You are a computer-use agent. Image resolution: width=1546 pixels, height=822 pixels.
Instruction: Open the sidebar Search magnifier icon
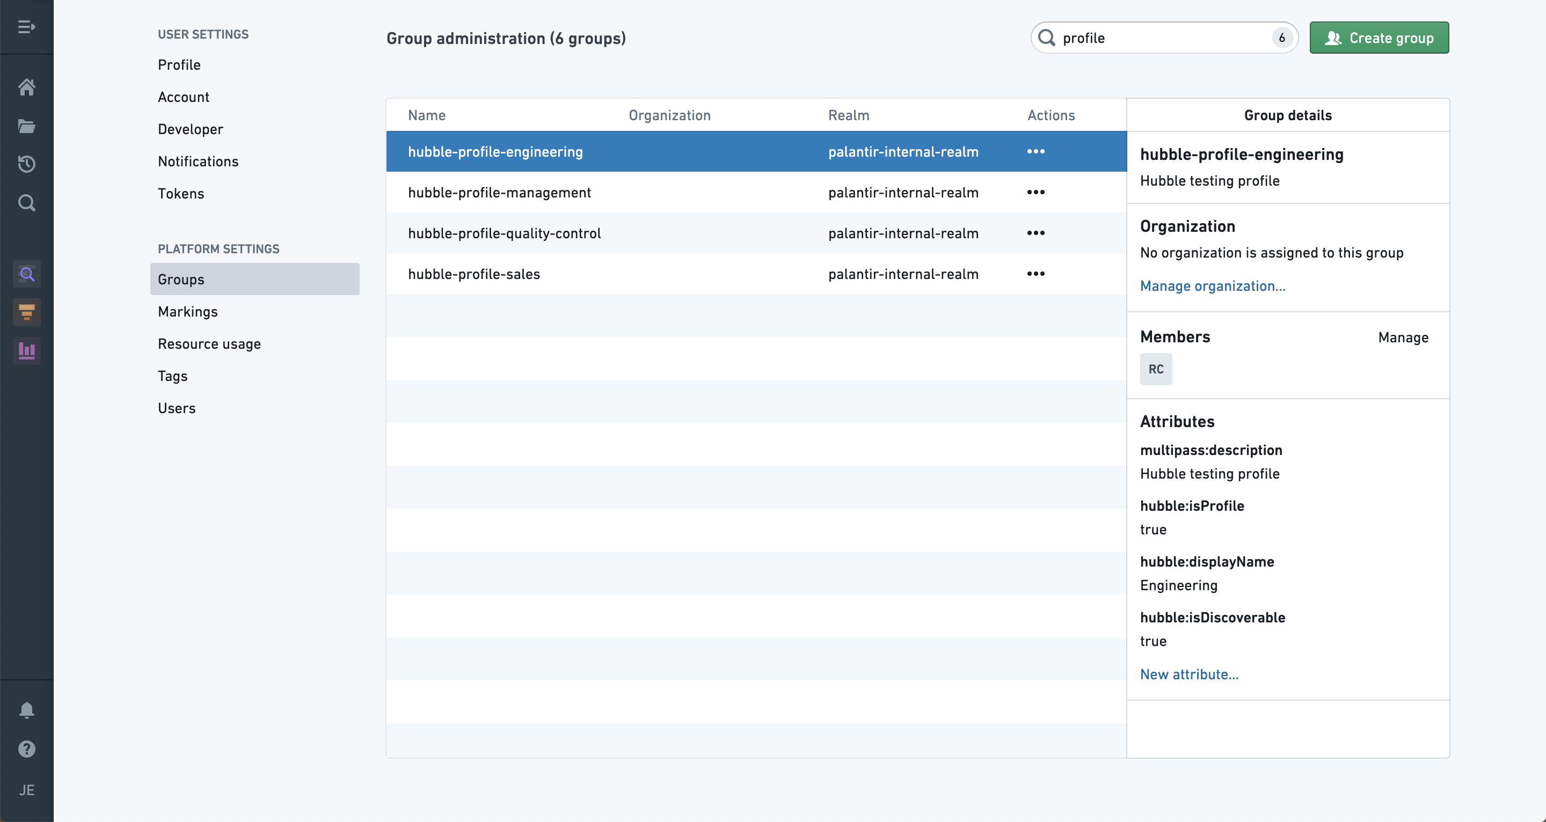[26, 203]
